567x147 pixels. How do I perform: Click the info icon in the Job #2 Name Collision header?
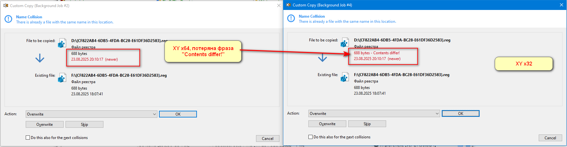[8, 19]
